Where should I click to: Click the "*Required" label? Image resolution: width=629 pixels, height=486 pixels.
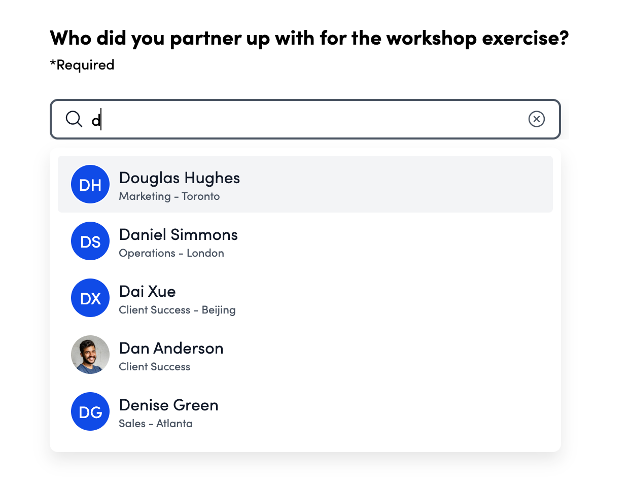pos(82,65)
